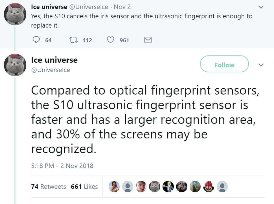Open the cat avatar of the top tweet

click(15, 14)
